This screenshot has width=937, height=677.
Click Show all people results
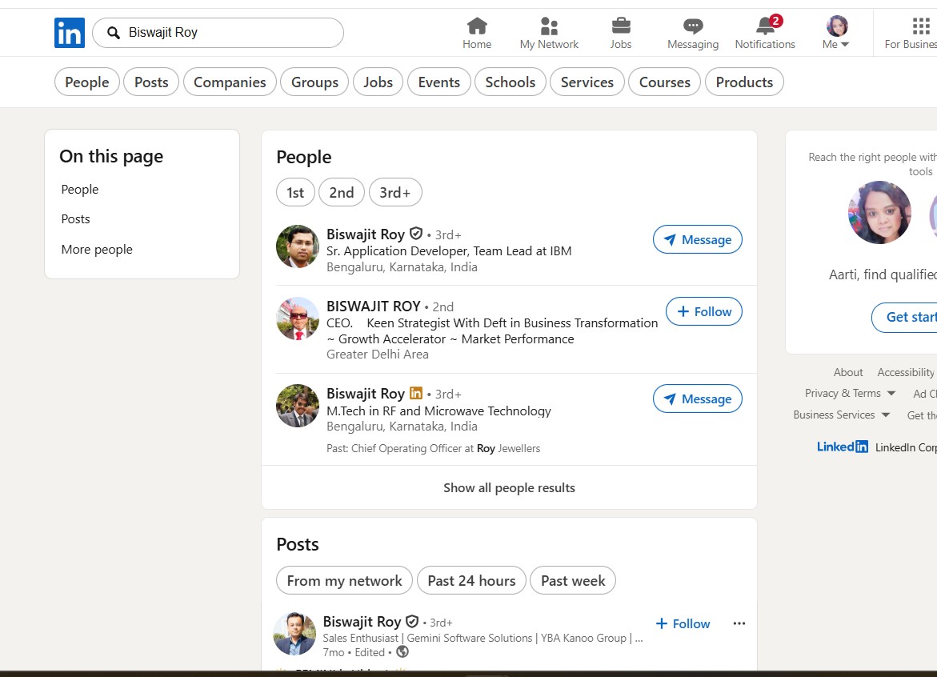pyautogui.click(x=509, y=487)
